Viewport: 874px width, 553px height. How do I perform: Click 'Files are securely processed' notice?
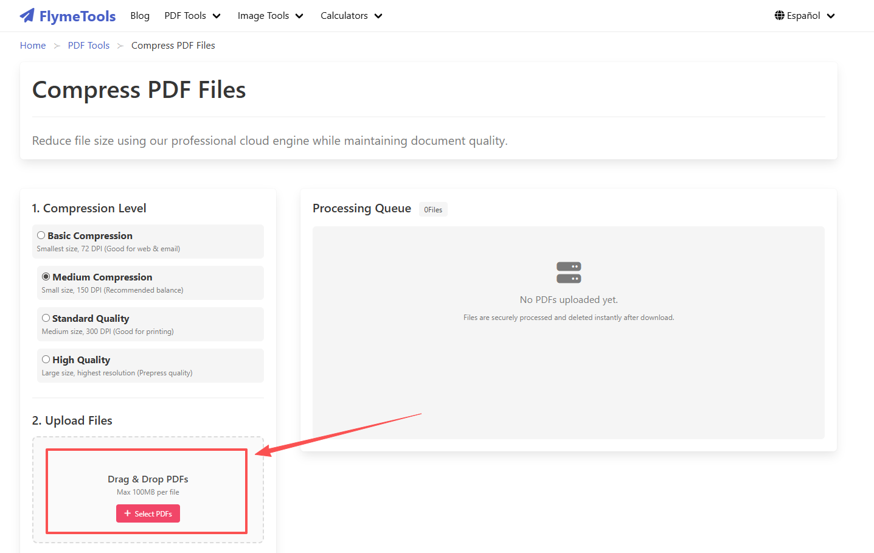(569, 318)
